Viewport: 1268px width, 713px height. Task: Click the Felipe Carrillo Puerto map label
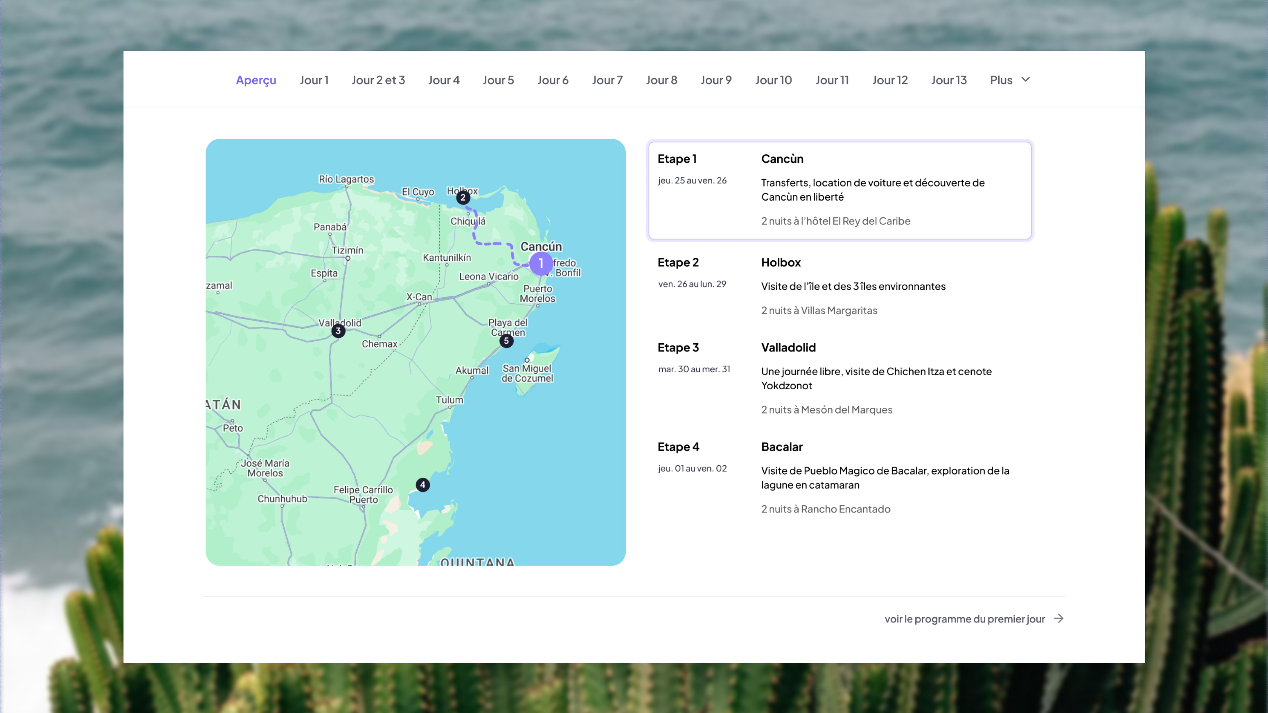click(363, 494)
